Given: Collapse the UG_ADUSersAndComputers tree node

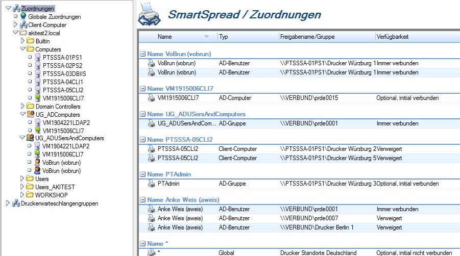Looking at the screenshot, I should coord(22,137).
